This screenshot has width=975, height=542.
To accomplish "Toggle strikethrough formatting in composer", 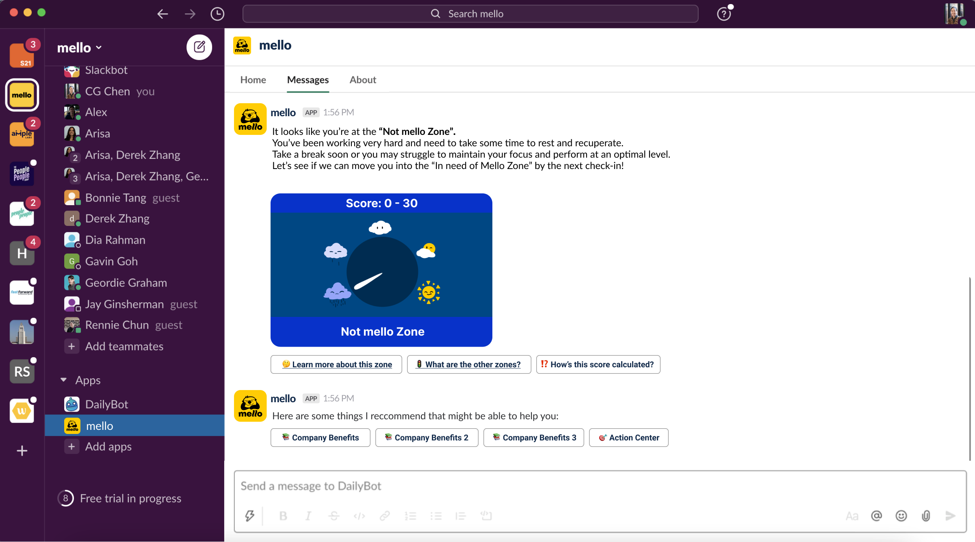I will tap(334, 516).
